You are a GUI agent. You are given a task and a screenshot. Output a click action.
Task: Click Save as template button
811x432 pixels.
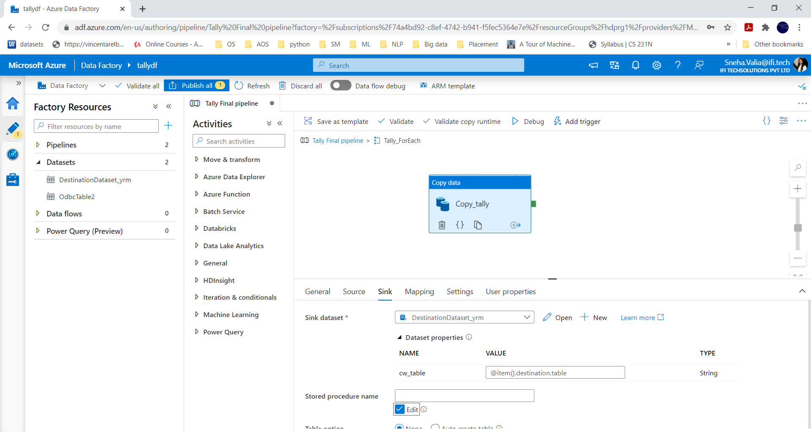click(x=336, y=121)
